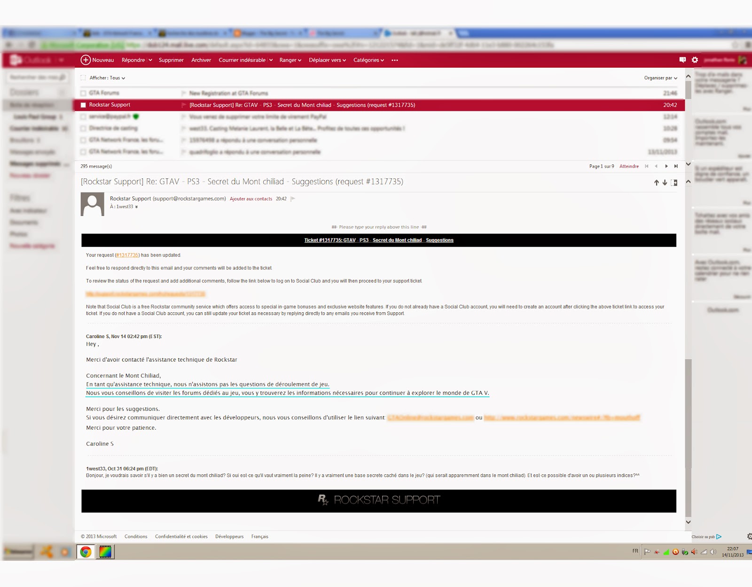Check the 13/11/2013 GTA Network France message checkbox
The height and width of the screenshot is (587, 752).
(83, 152)
